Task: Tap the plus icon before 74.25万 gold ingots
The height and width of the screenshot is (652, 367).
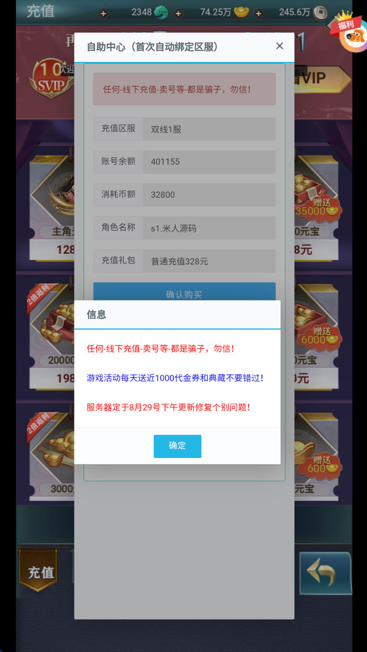Action: pos(178,14)
